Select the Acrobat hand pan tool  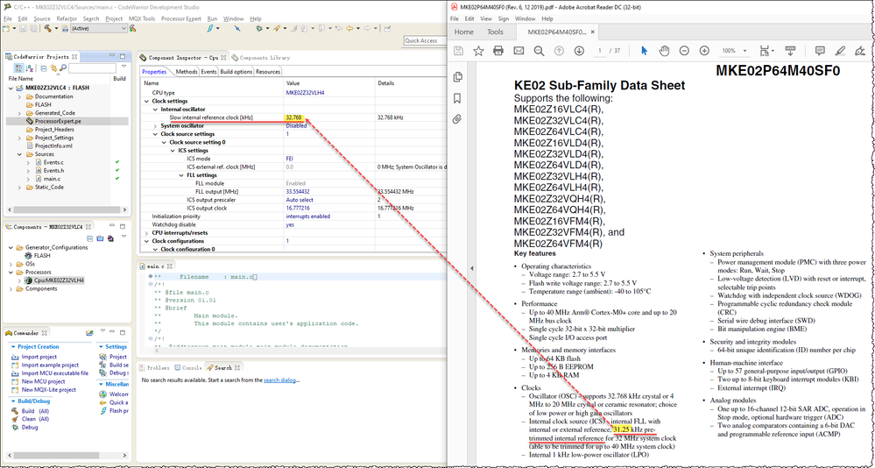[664, 51]
